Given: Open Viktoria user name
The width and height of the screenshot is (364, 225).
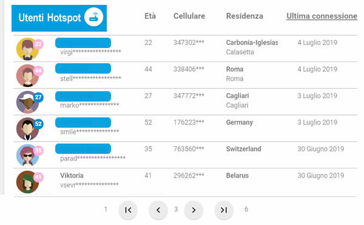Looking at the screenshot, I should click(72, 176).
